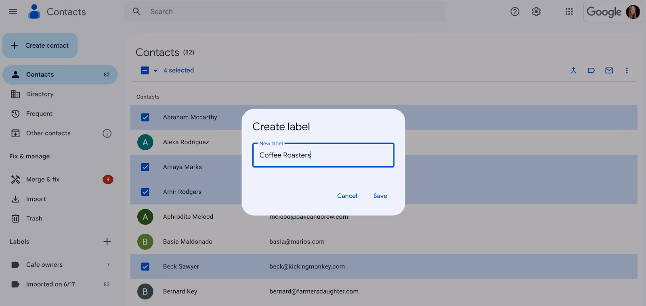Click email beck@kickingmonkey.com
Image resolution: width=646 pixels, height=306 pixels.
(x=307, y=267)
